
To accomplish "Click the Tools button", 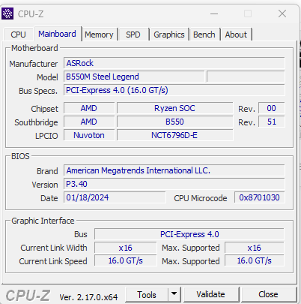I will coord(147,295).
